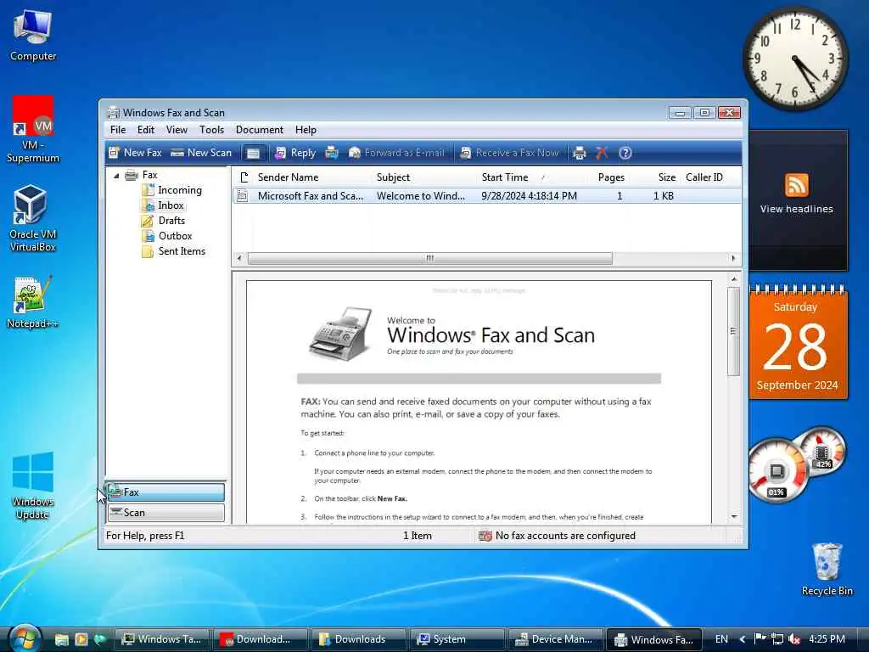Open Windows Update desktop icon
This screenshot has height=652, width=869.
(x=33, y=486)
